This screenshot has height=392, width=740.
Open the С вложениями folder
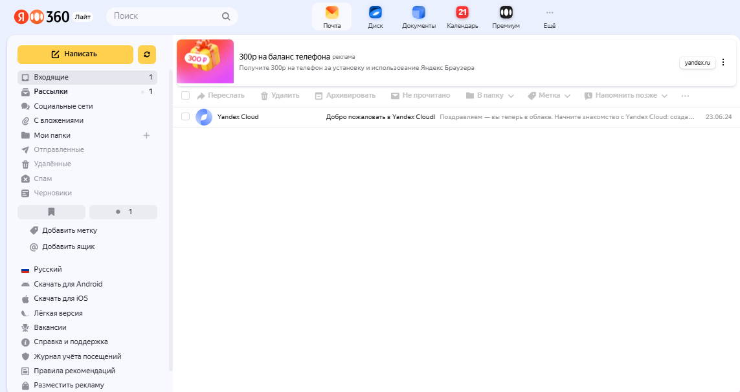click(x=87, y=121)
